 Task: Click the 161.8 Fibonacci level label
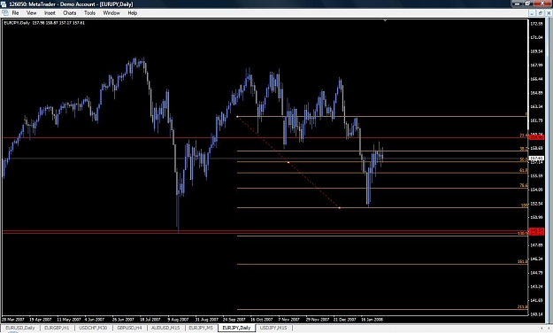coord(522,261)
